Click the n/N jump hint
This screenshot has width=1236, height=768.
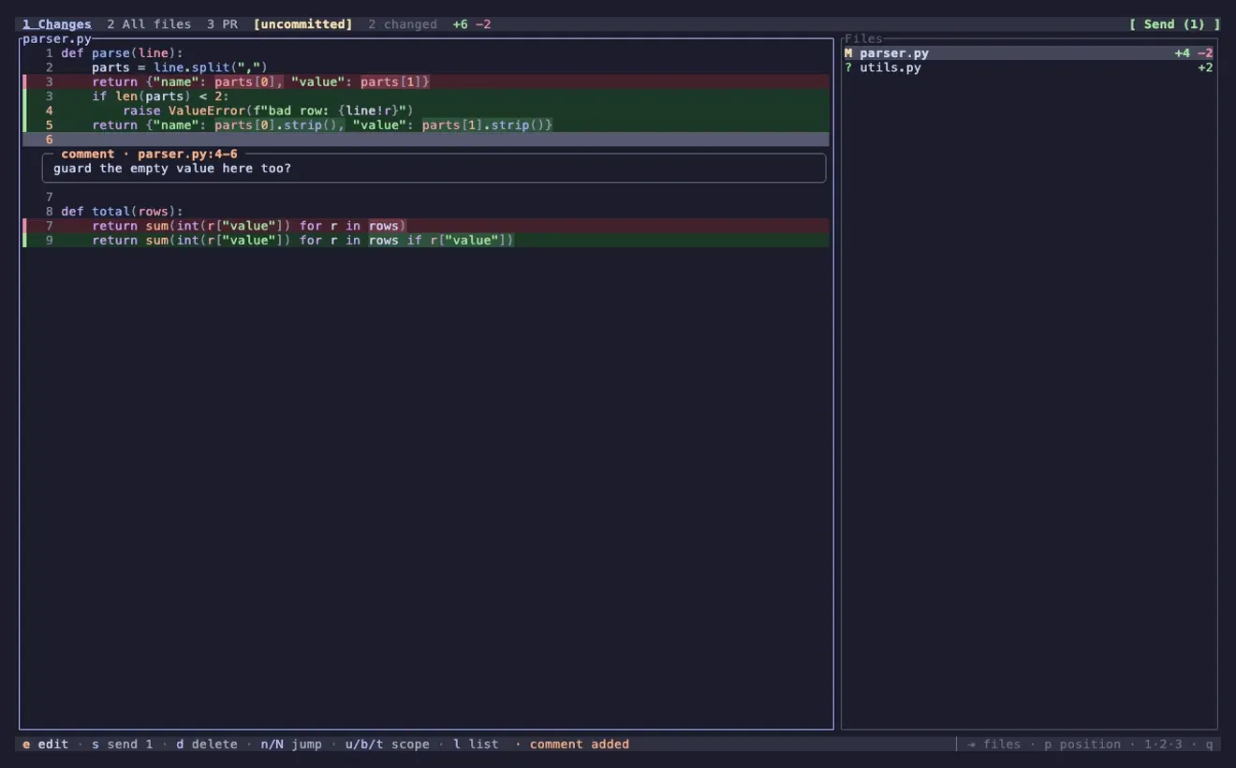pyautogui.click(x=291, y=745)
